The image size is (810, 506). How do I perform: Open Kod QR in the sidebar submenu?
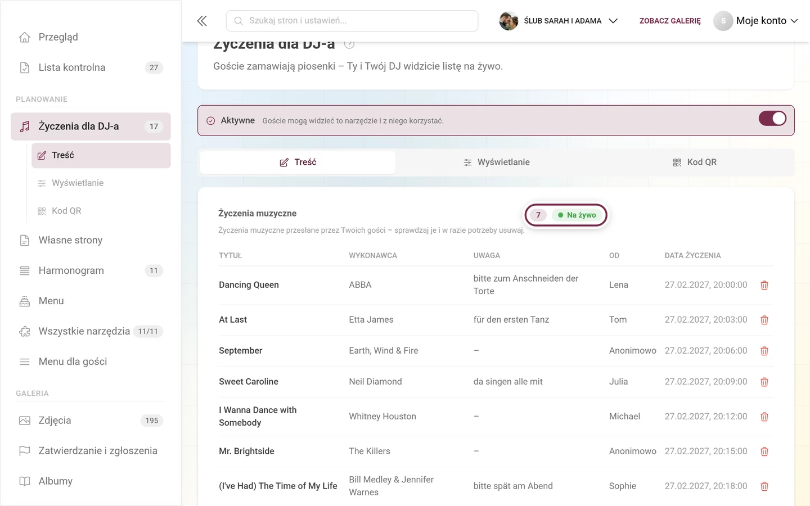(101, 211)
